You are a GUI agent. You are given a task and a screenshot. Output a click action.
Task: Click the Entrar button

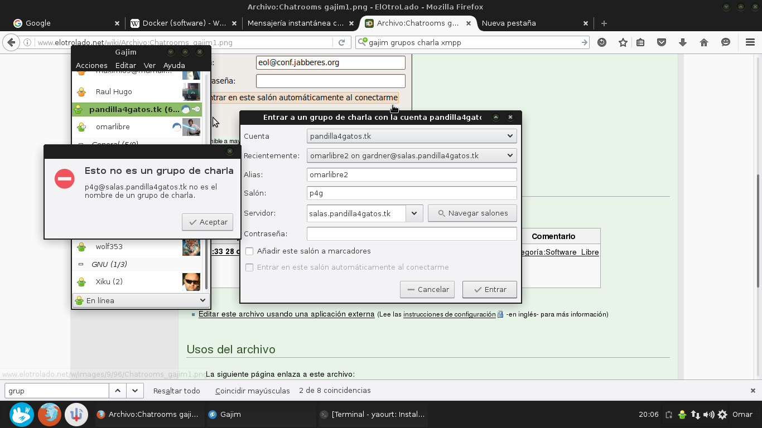[x=490, y=290]
